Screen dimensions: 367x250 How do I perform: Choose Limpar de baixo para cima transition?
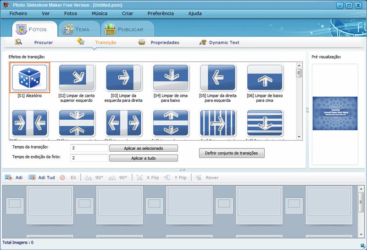point(265,78)
